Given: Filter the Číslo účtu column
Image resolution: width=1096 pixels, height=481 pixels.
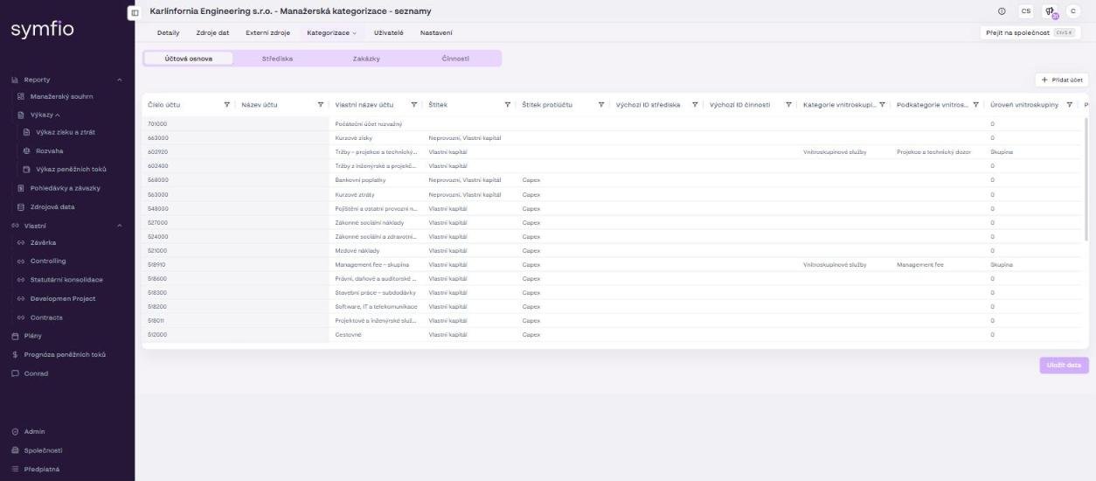Looking at the screenshot, I should click(227, 105).
